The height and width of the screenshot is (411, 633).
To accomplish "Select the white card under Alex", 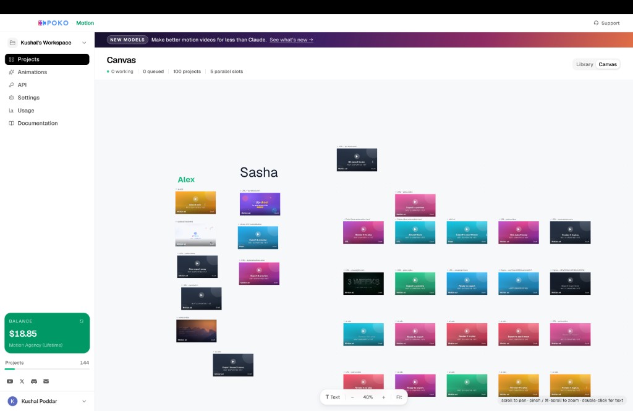I will tap(195, 235).
